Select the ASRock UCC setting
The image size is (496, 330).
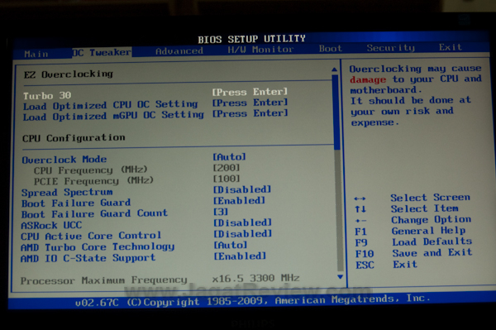pos(51,225)
